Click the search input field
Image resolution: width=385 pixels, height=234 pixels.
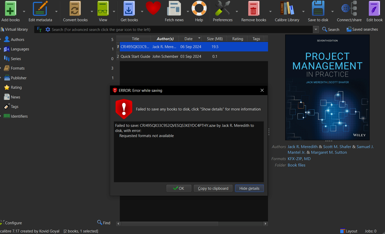pyautogui.click(x=181, y=29)
